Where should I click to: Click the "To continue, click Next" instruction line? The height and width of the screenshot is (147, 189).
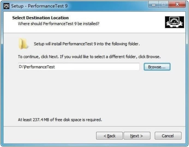tap(89, 57)
